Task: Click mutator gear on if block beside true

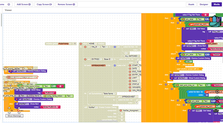Action: pos(178,61)
